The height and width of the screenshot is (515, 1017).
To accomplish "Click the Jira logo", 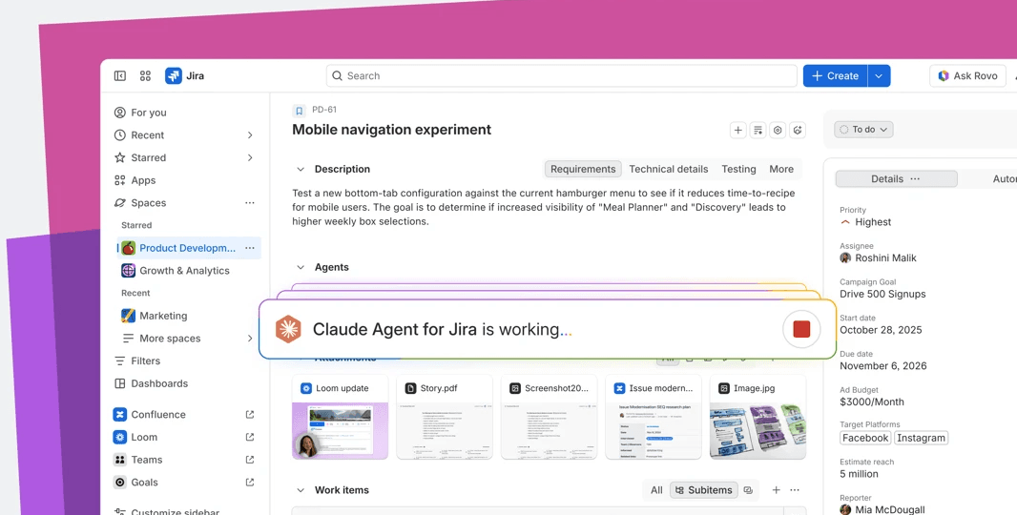I will 174,76.
